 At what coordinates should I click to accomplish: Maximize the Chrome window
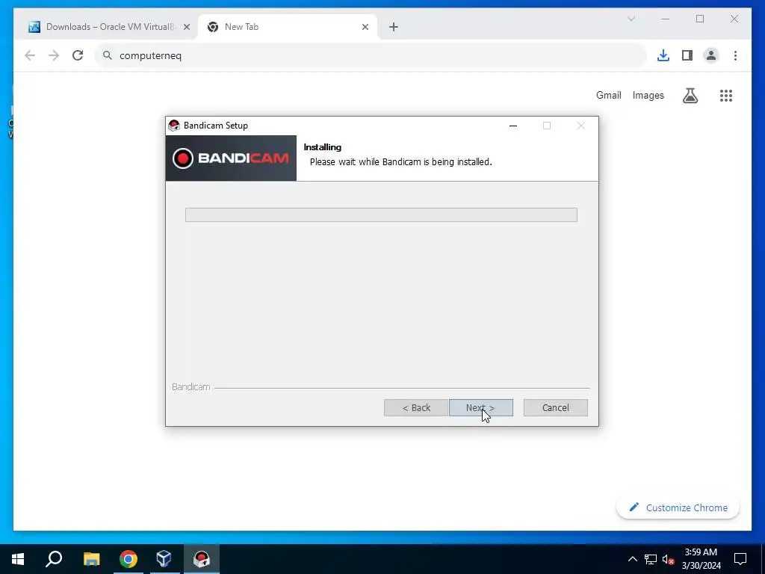coord(700,19)
